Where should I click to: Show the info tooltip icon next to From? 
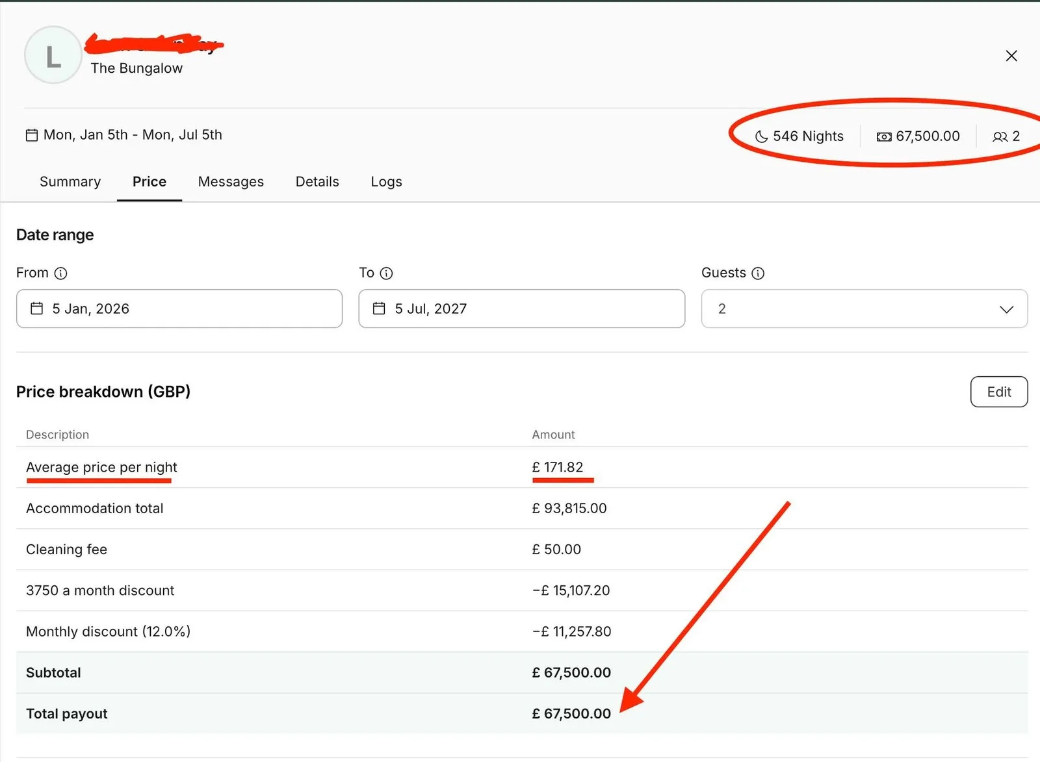click(60, 273)
